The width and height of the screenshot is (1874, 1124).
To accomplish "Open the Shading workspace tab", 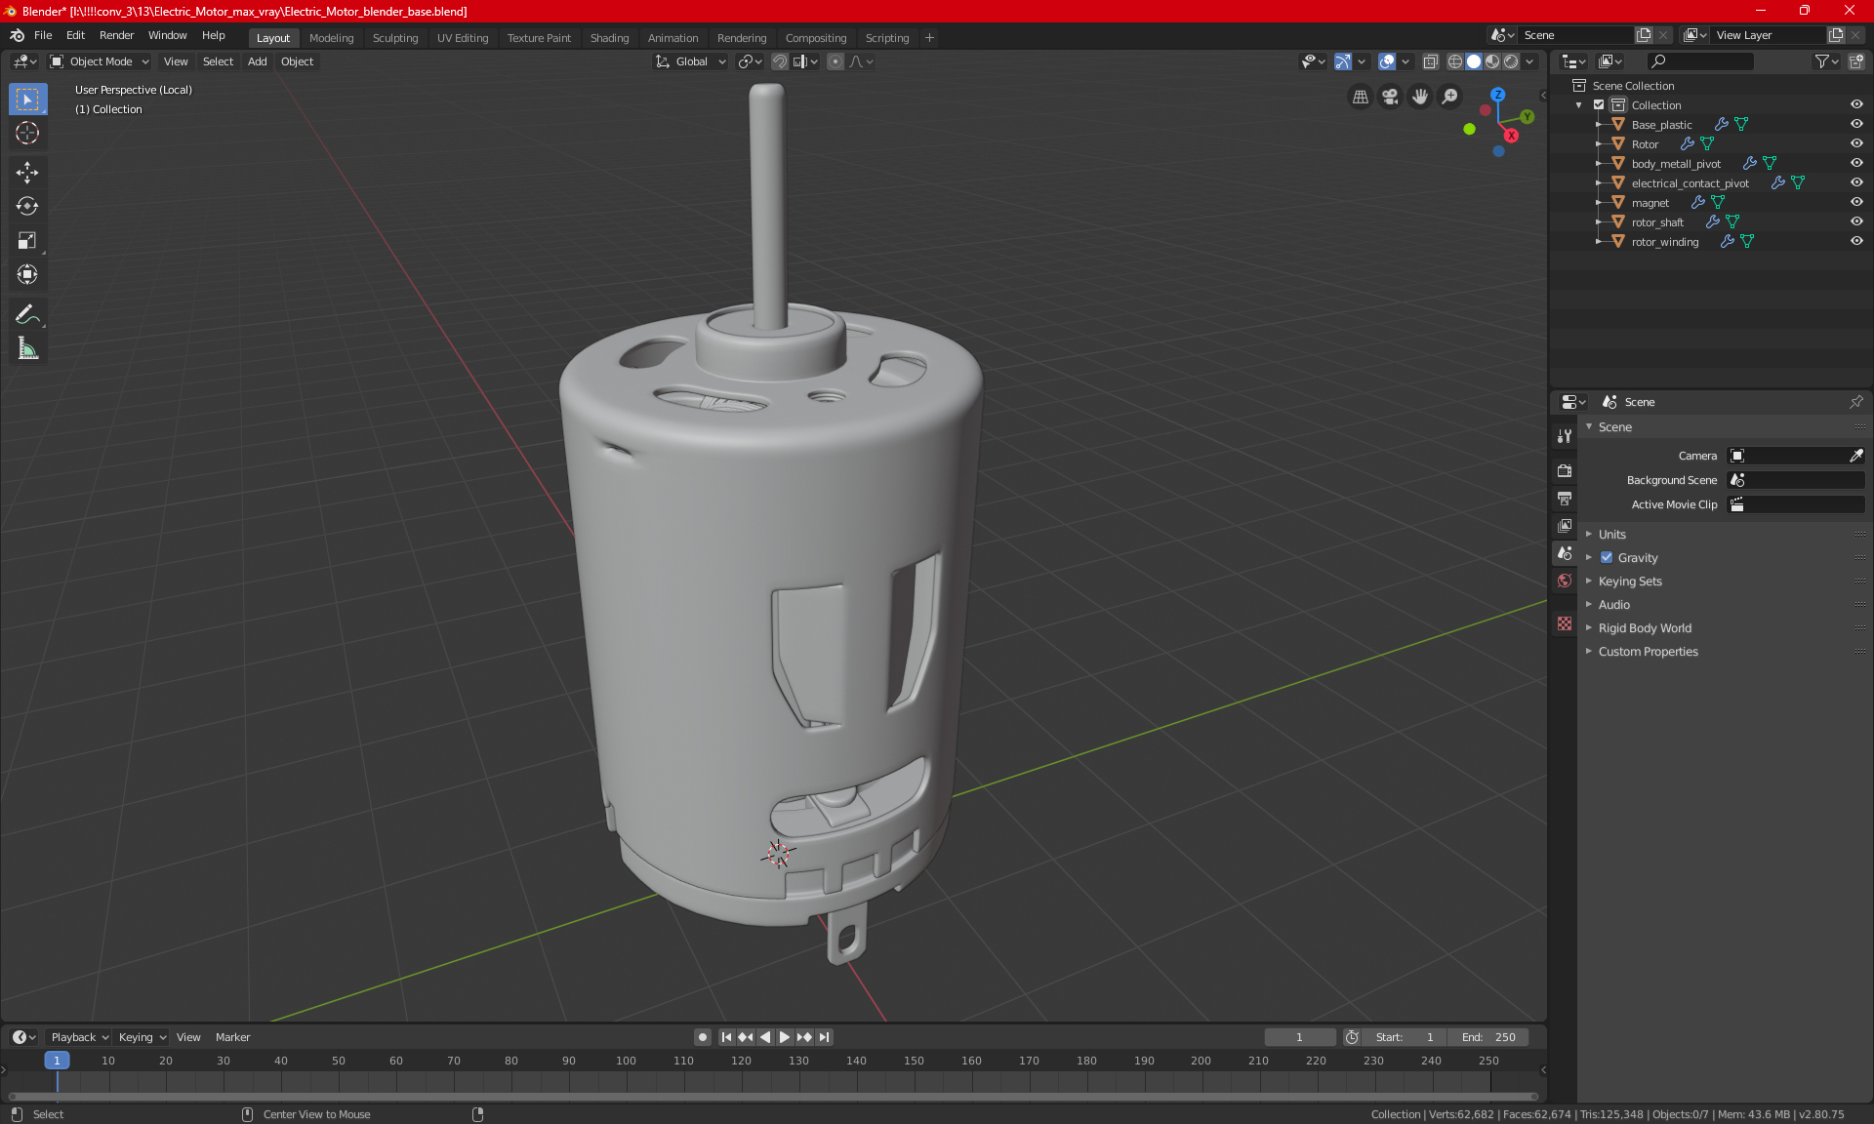I will click(x=609, y=36).
